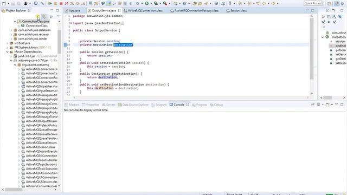347x195 pixels.
Task: Click the Open Console icon
Action: pos(327,105)
